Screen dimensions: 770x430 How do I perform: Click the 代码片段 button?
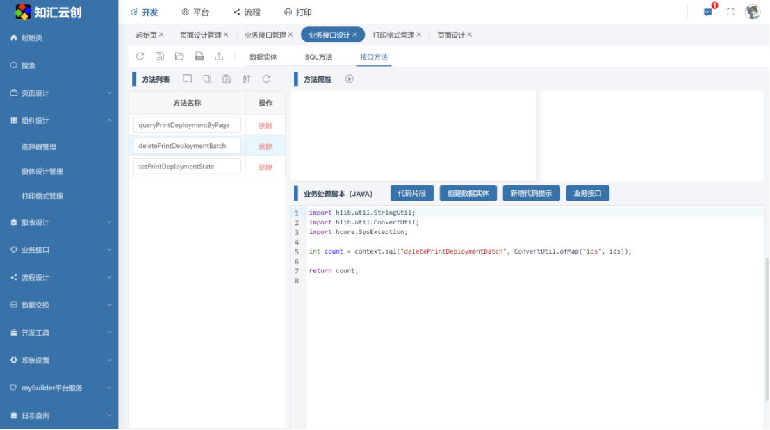coord(412,193)
